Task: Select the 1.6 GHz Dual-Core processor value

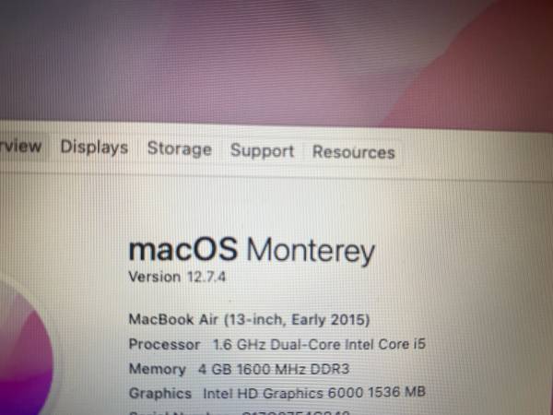Action: pos(319,344)
